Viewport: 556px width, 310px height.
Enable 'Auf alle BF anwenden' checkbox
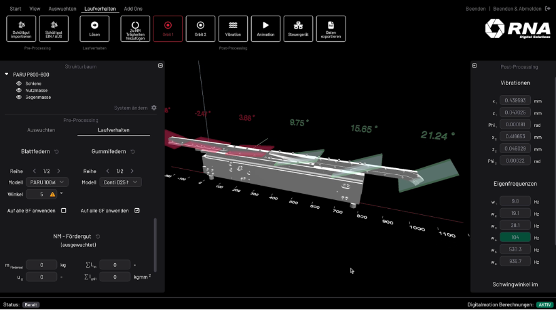pyautogui.click(x=64, y=211)
